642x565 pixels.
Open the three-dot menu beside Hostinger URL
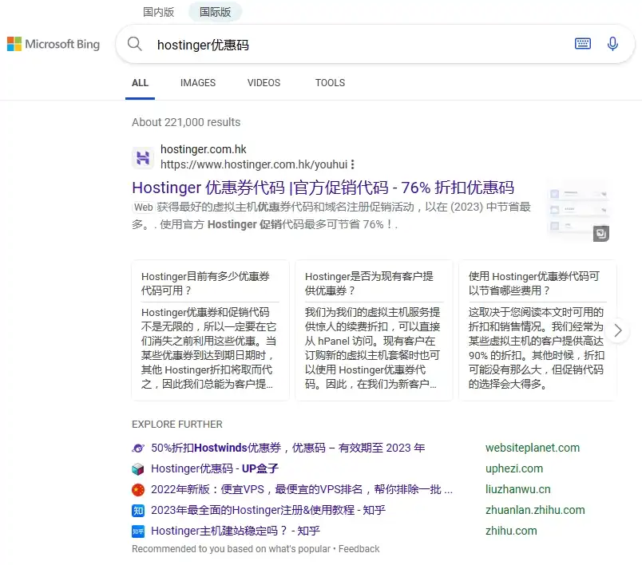tap(352, 164)
